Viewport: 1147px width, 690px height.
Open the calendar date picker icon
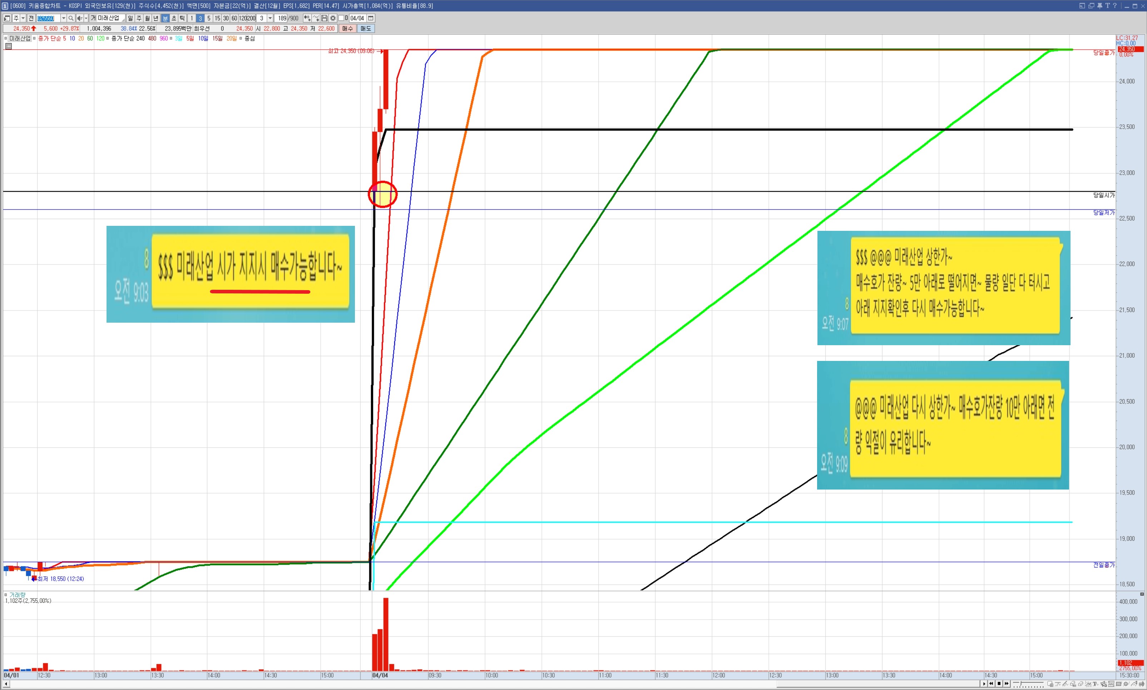371,18
